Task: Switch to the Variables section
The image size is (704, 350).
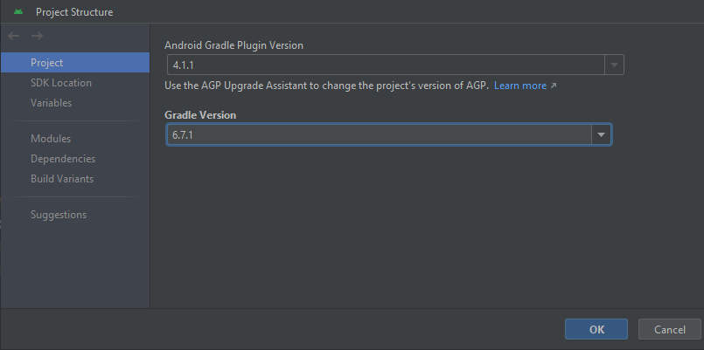Action: tap(52, 103)
